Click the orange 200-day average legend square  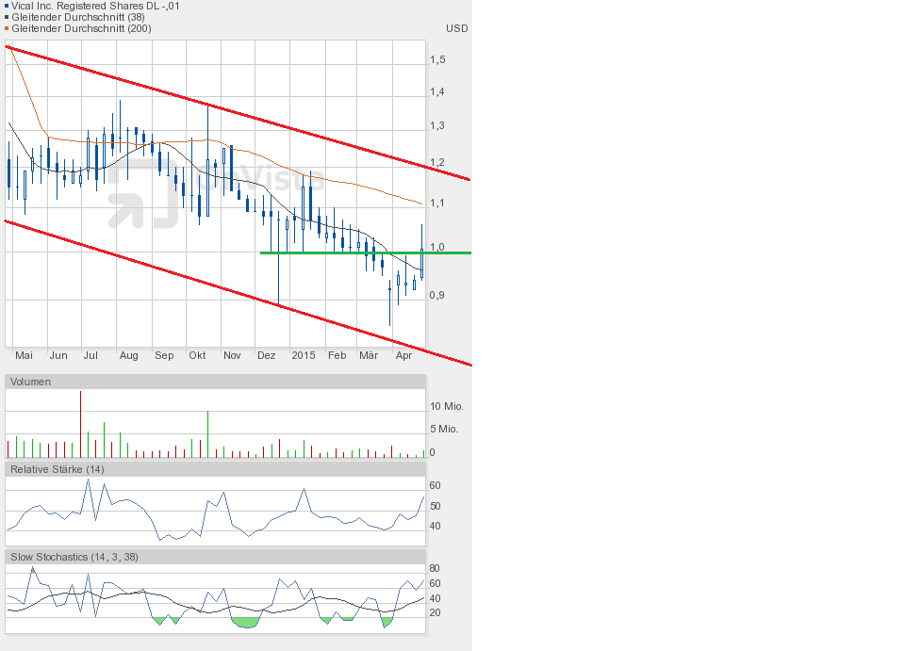click(8, 29)
